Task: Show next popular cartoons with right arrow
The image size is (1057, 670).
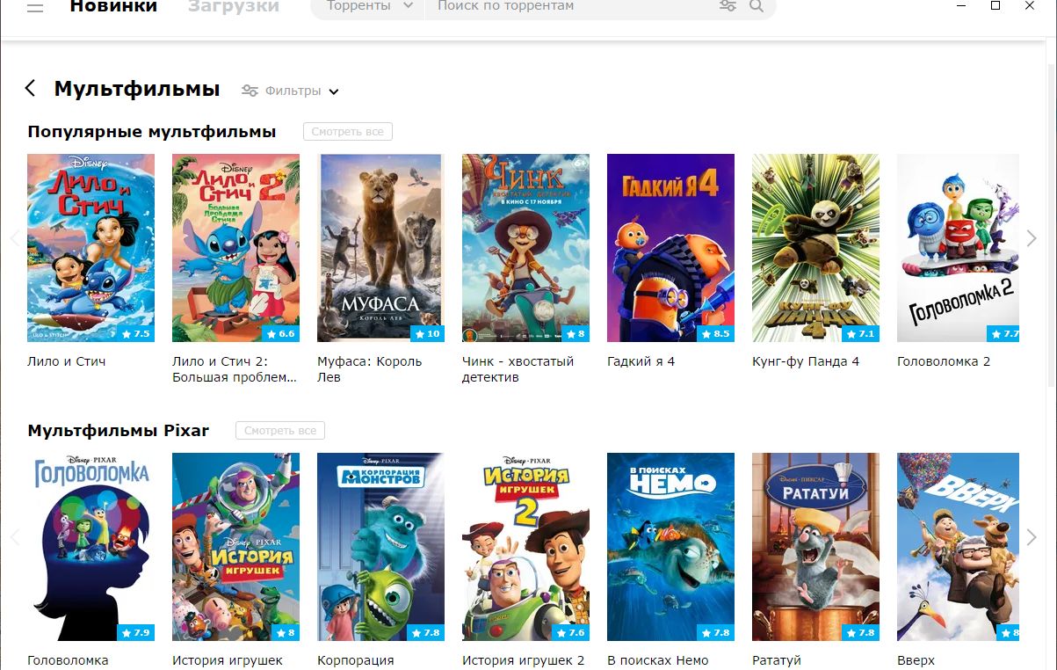Action: (1032, 238)
